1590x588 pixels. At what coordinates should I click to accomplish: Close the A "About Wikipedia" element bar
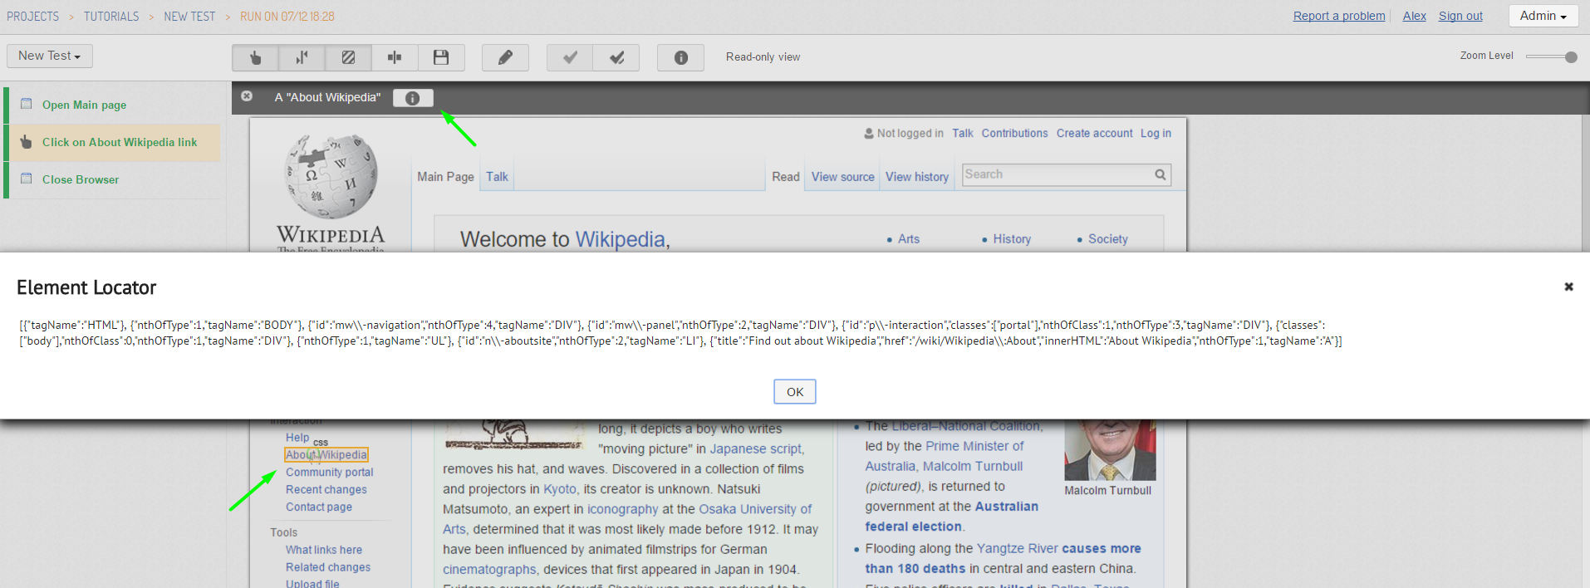click(247, 96)
